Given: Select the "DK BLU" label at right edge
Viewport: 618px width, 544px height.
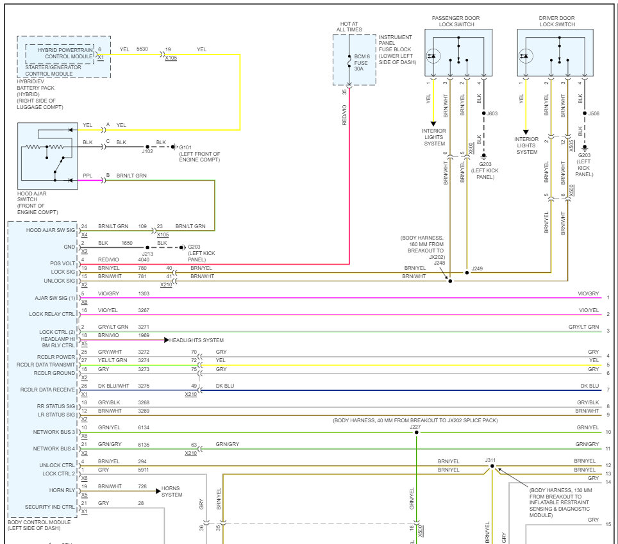Looking at the screenshot, I should coord(590,386).
